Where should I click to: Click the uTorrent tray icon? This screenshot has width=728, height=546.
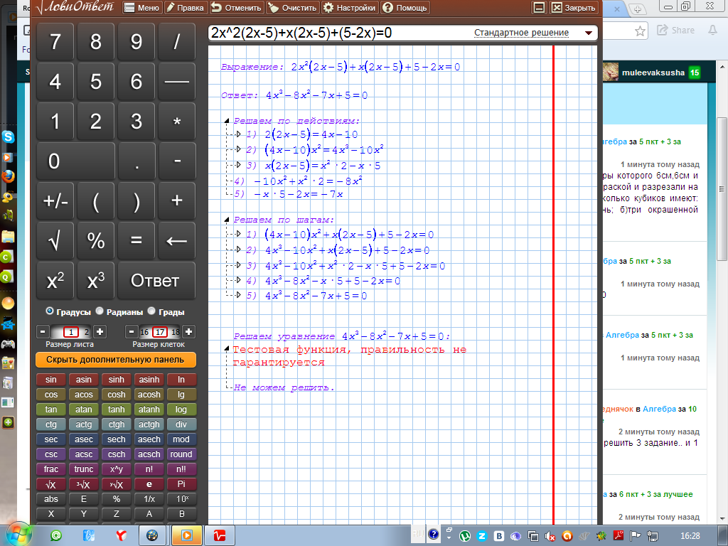pos(465,536)
